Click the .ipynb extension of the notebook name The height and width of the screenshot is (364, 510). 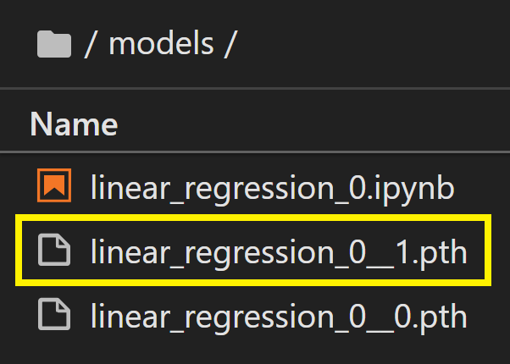click(413, 189)
